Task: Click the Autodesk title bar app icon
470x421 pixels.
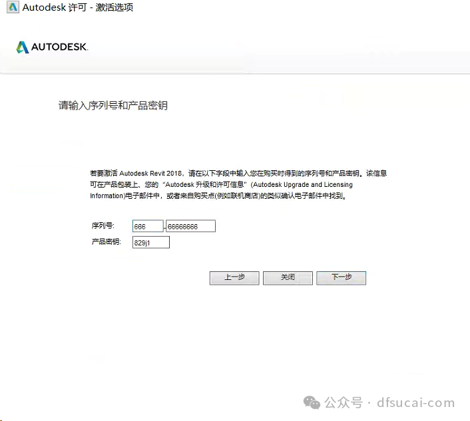Action: tap(13, 7)
